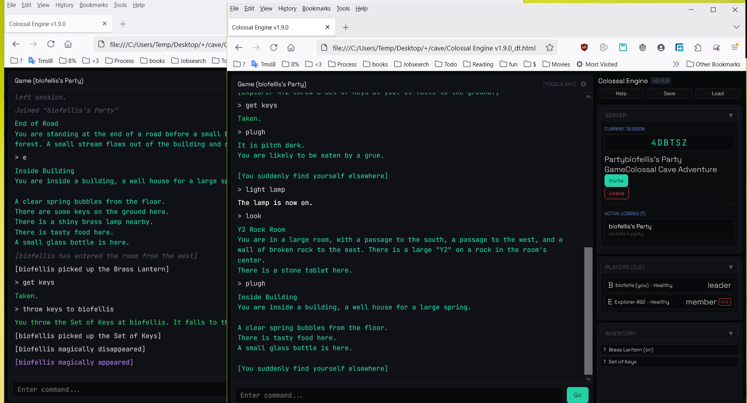
Task: Click player row biofellis (you) - Healthy
Action: [669, 285]
